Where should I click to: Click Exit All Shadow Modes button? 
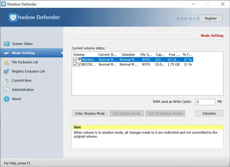[165, 113]
